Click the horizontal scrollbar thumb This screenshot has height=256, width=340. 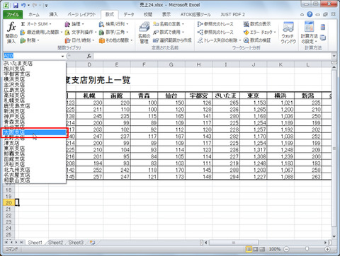(234, 243)
